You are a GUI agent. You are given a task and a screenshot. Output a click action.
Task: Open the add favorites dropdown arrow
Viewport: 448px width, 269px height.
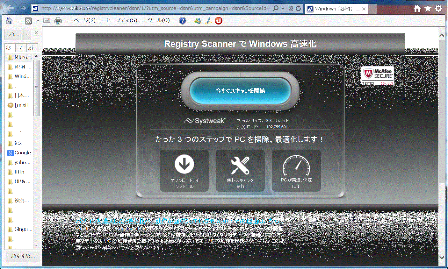(x=27, y=34)
